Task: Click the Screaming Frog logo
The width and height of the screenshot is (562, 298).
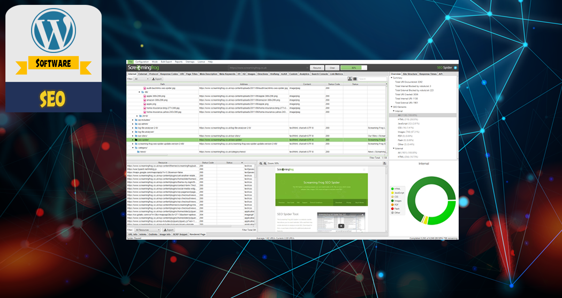Action: 143,68
